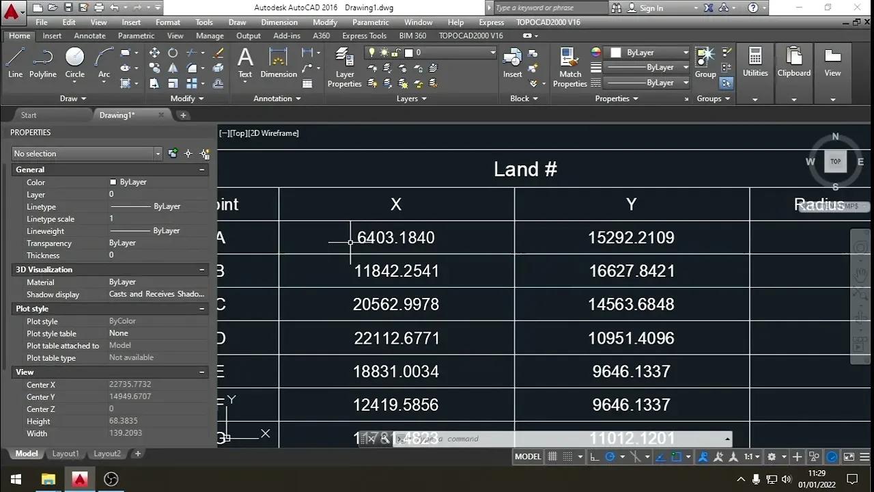Toggle grid display in status bar
The width and height of the screenshot is (874, 492).
pyautogui.click(x=553, y=456)
